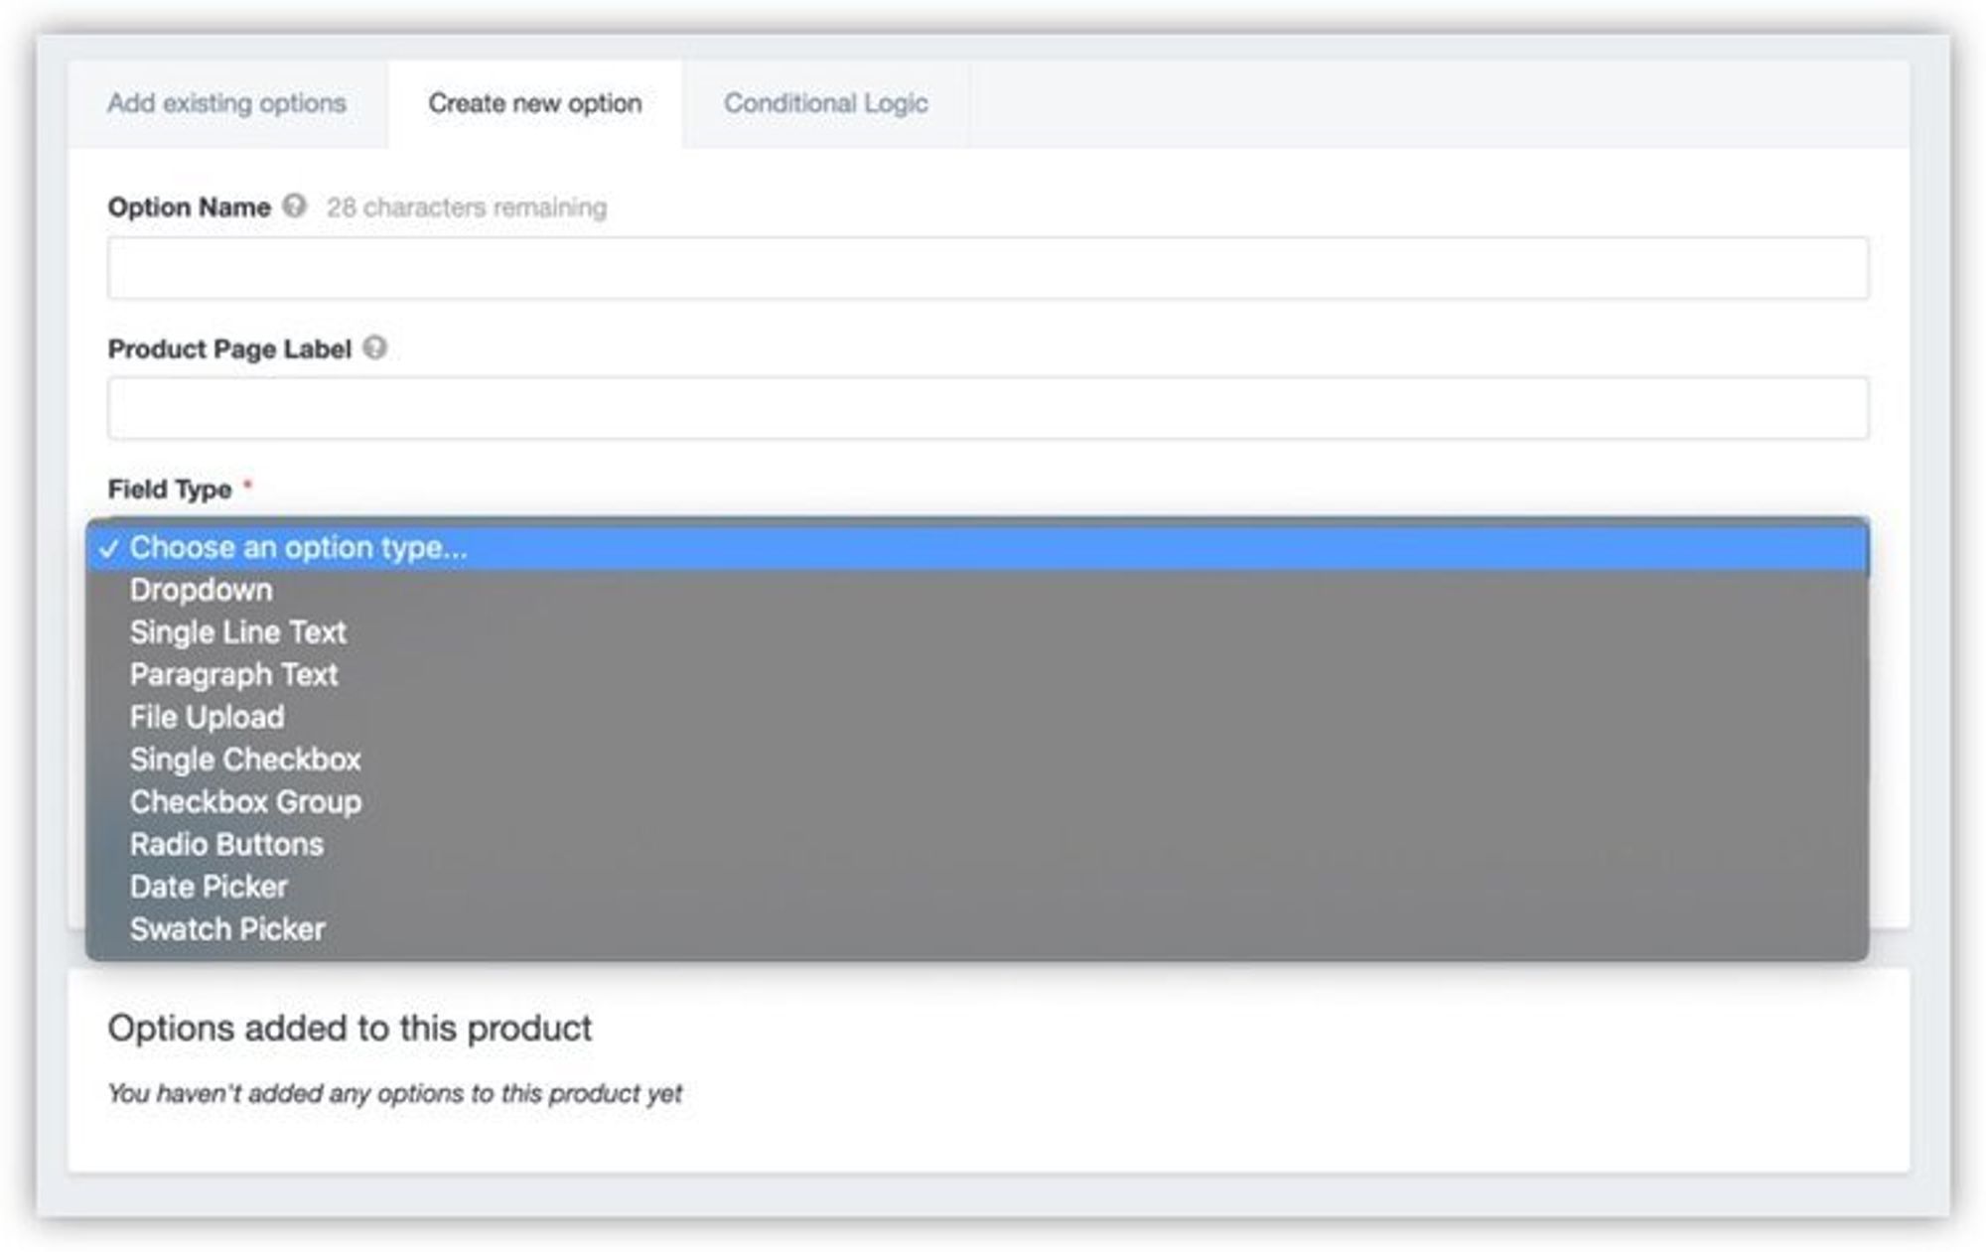1986x1252 pixels.
Task: Choose Dropdown from the field type list
Action: click(x=201, y=590)
